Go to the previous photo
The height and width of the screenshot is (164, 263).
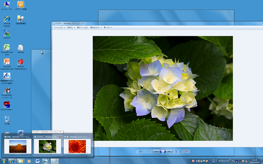[156, 152]
